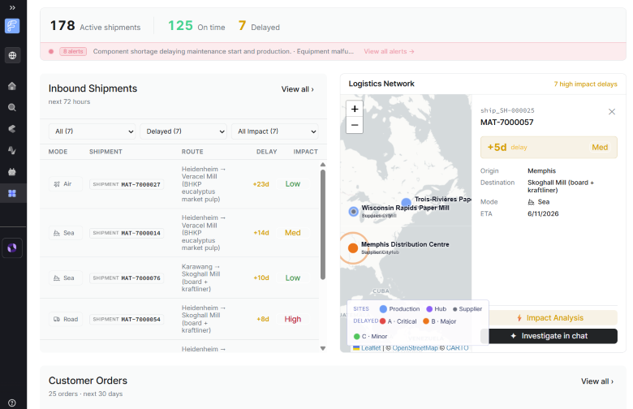Open the search icon in sidebar
633x409 pixels.
click(x=12, y=107)
